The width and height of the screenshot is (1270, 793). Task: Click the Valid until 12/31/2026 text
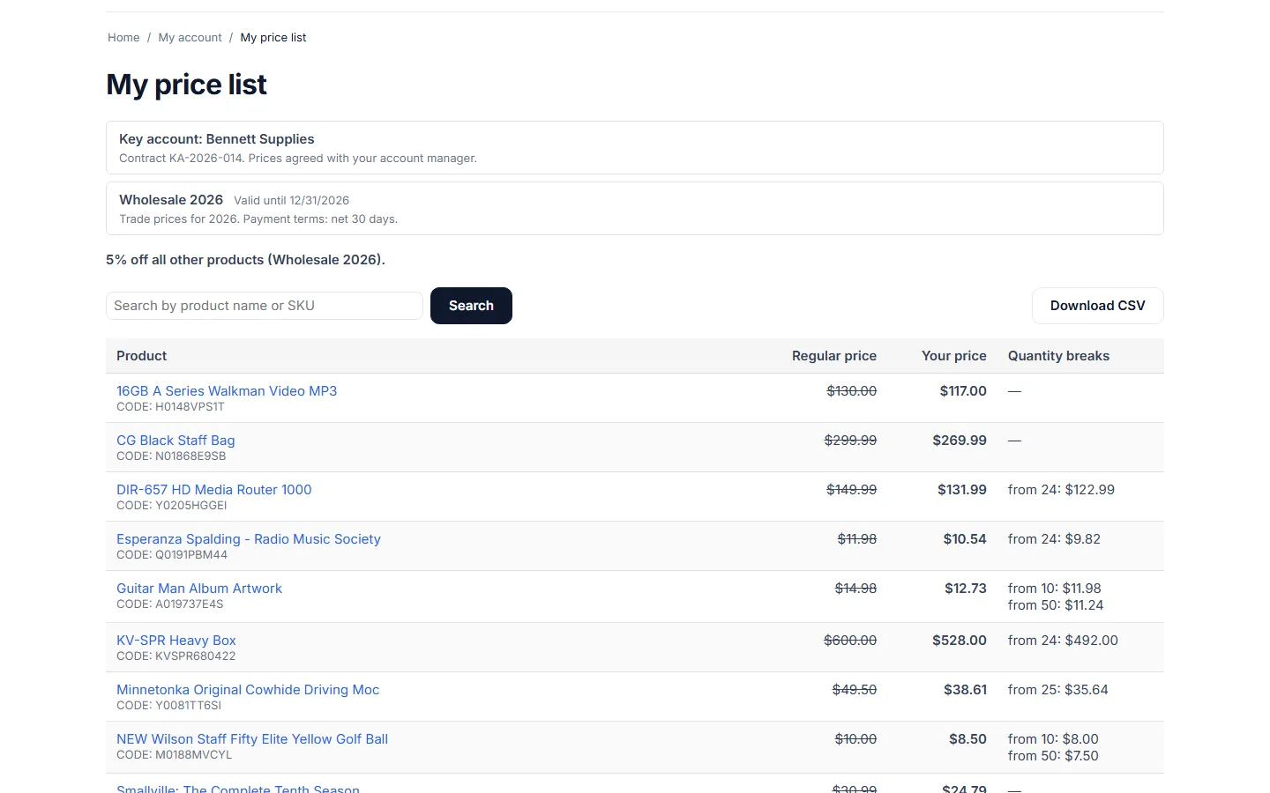coord(291,201)
